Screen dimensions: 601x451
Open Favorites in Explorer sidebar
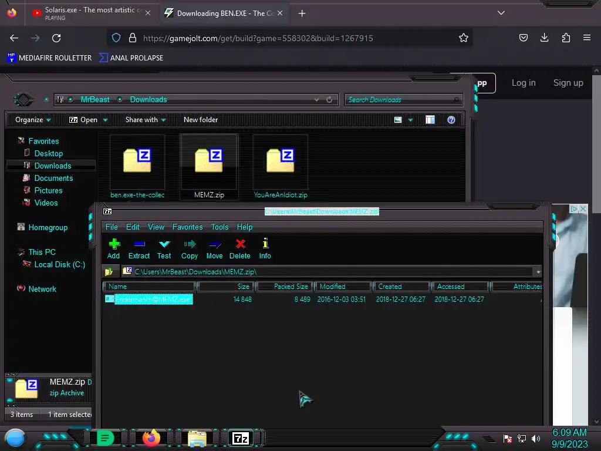pos(43,141)
